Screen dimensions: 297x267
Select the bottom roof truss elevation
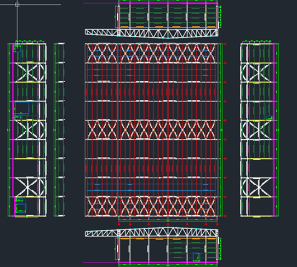152,232
